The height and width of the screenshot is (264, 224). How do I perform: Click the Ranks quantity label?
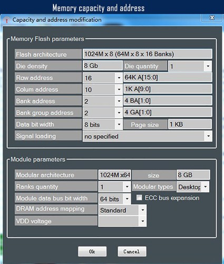point(56,186)
